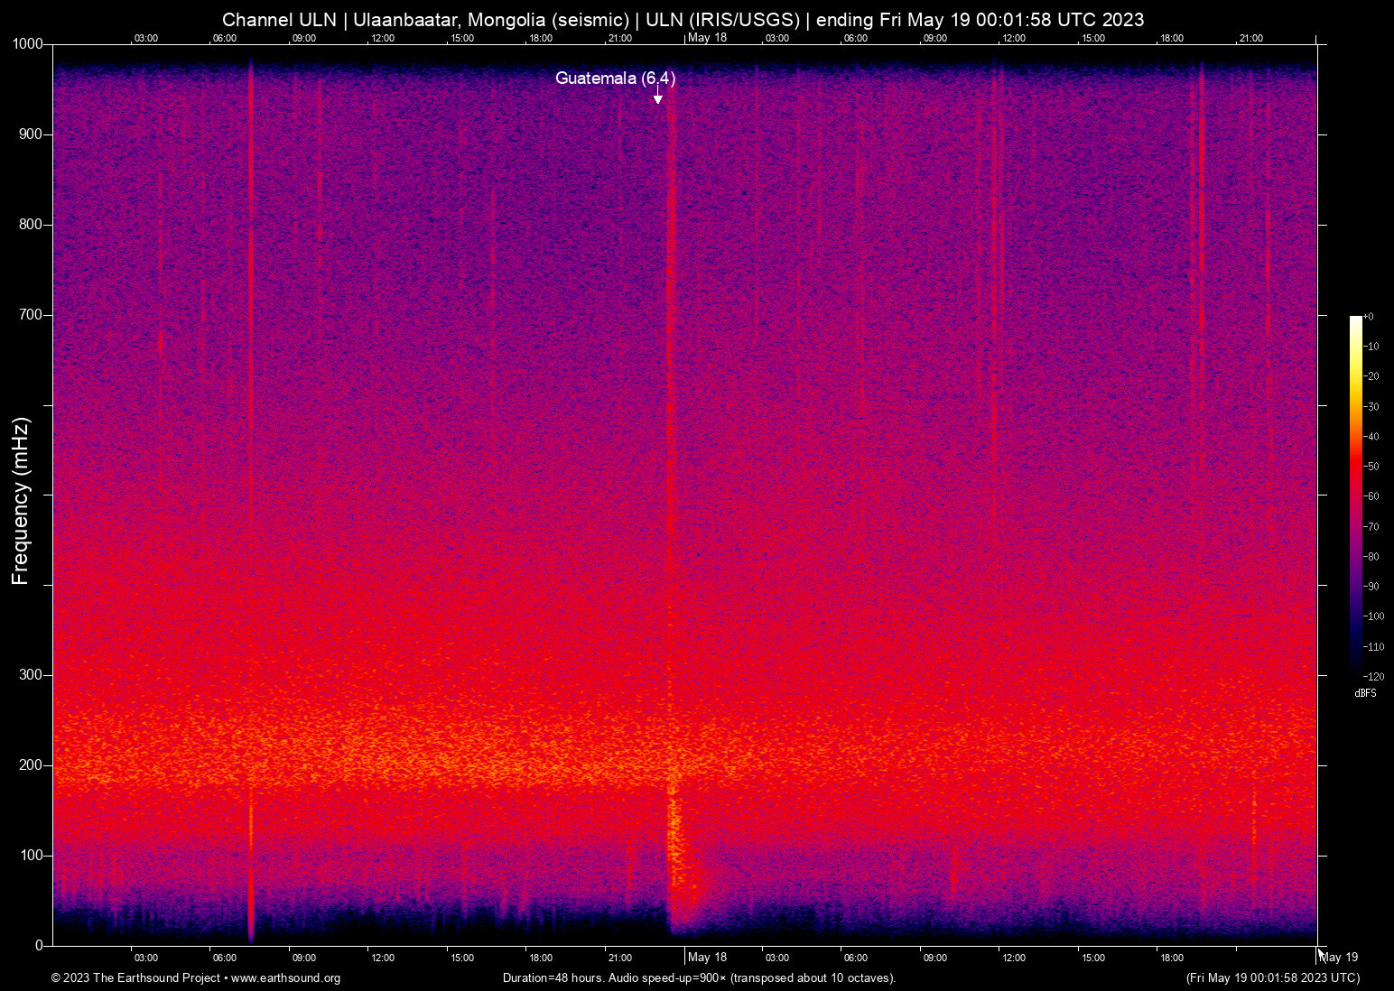Select the -120 mark on color bar
This screenshot has width=1394, height=991.
pos(1371,676)
